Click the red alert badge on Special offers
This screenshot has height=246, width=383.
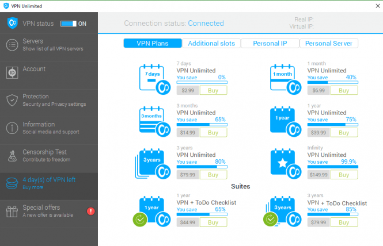pos(90,211)
